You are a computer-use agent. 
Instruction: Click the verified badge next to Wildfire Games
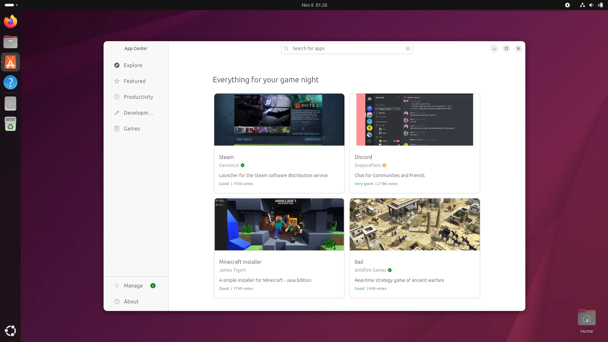click(x=390, y=270)
